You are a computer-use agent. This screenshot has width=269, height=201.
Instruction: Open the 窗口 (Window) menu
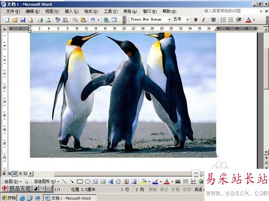pyautogui.click(x=150, y=11)
